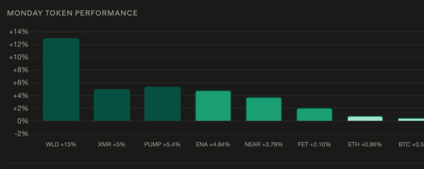The image size is (424, 169).
Task: Click the FET bar in the chart
Action: (314, 114)
